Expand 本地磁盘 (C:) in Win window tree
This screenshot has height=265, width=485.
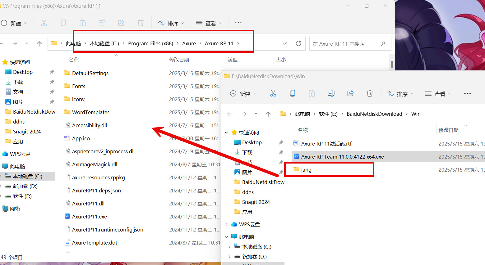coord(229,247)
